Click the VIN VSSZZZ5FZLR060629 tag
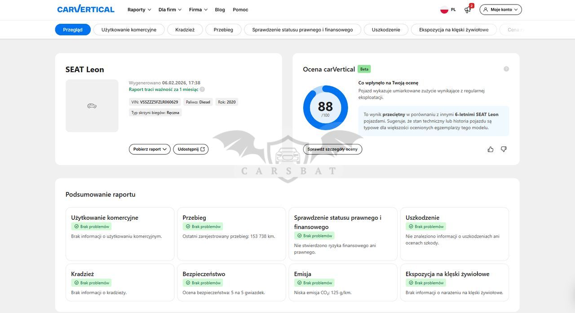The width and height of the screenshot is (575, 313). coord(155,102)
